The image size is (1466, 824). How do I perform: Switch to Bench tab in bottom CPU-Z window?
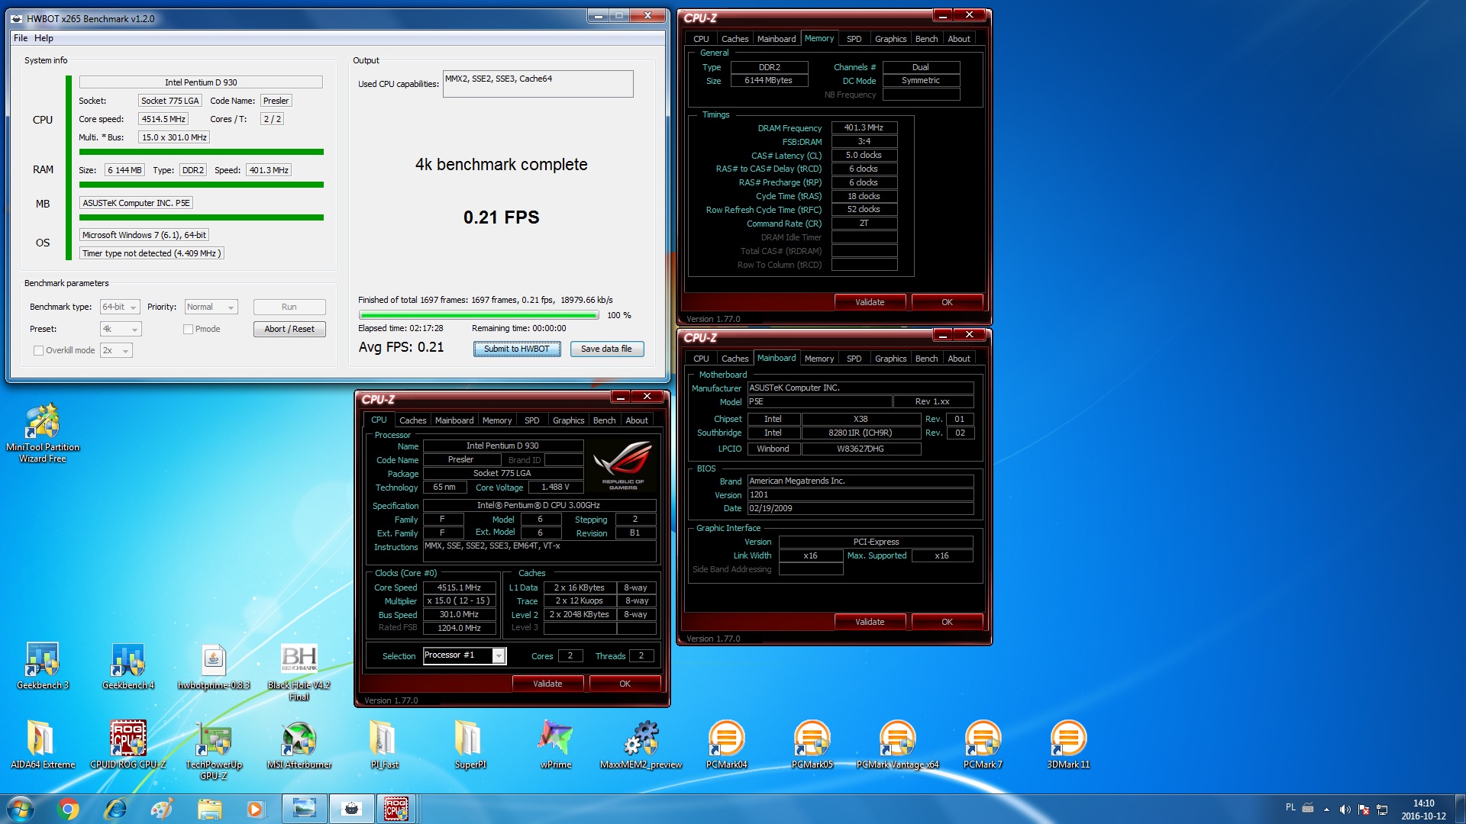click(x=604, y=420)
